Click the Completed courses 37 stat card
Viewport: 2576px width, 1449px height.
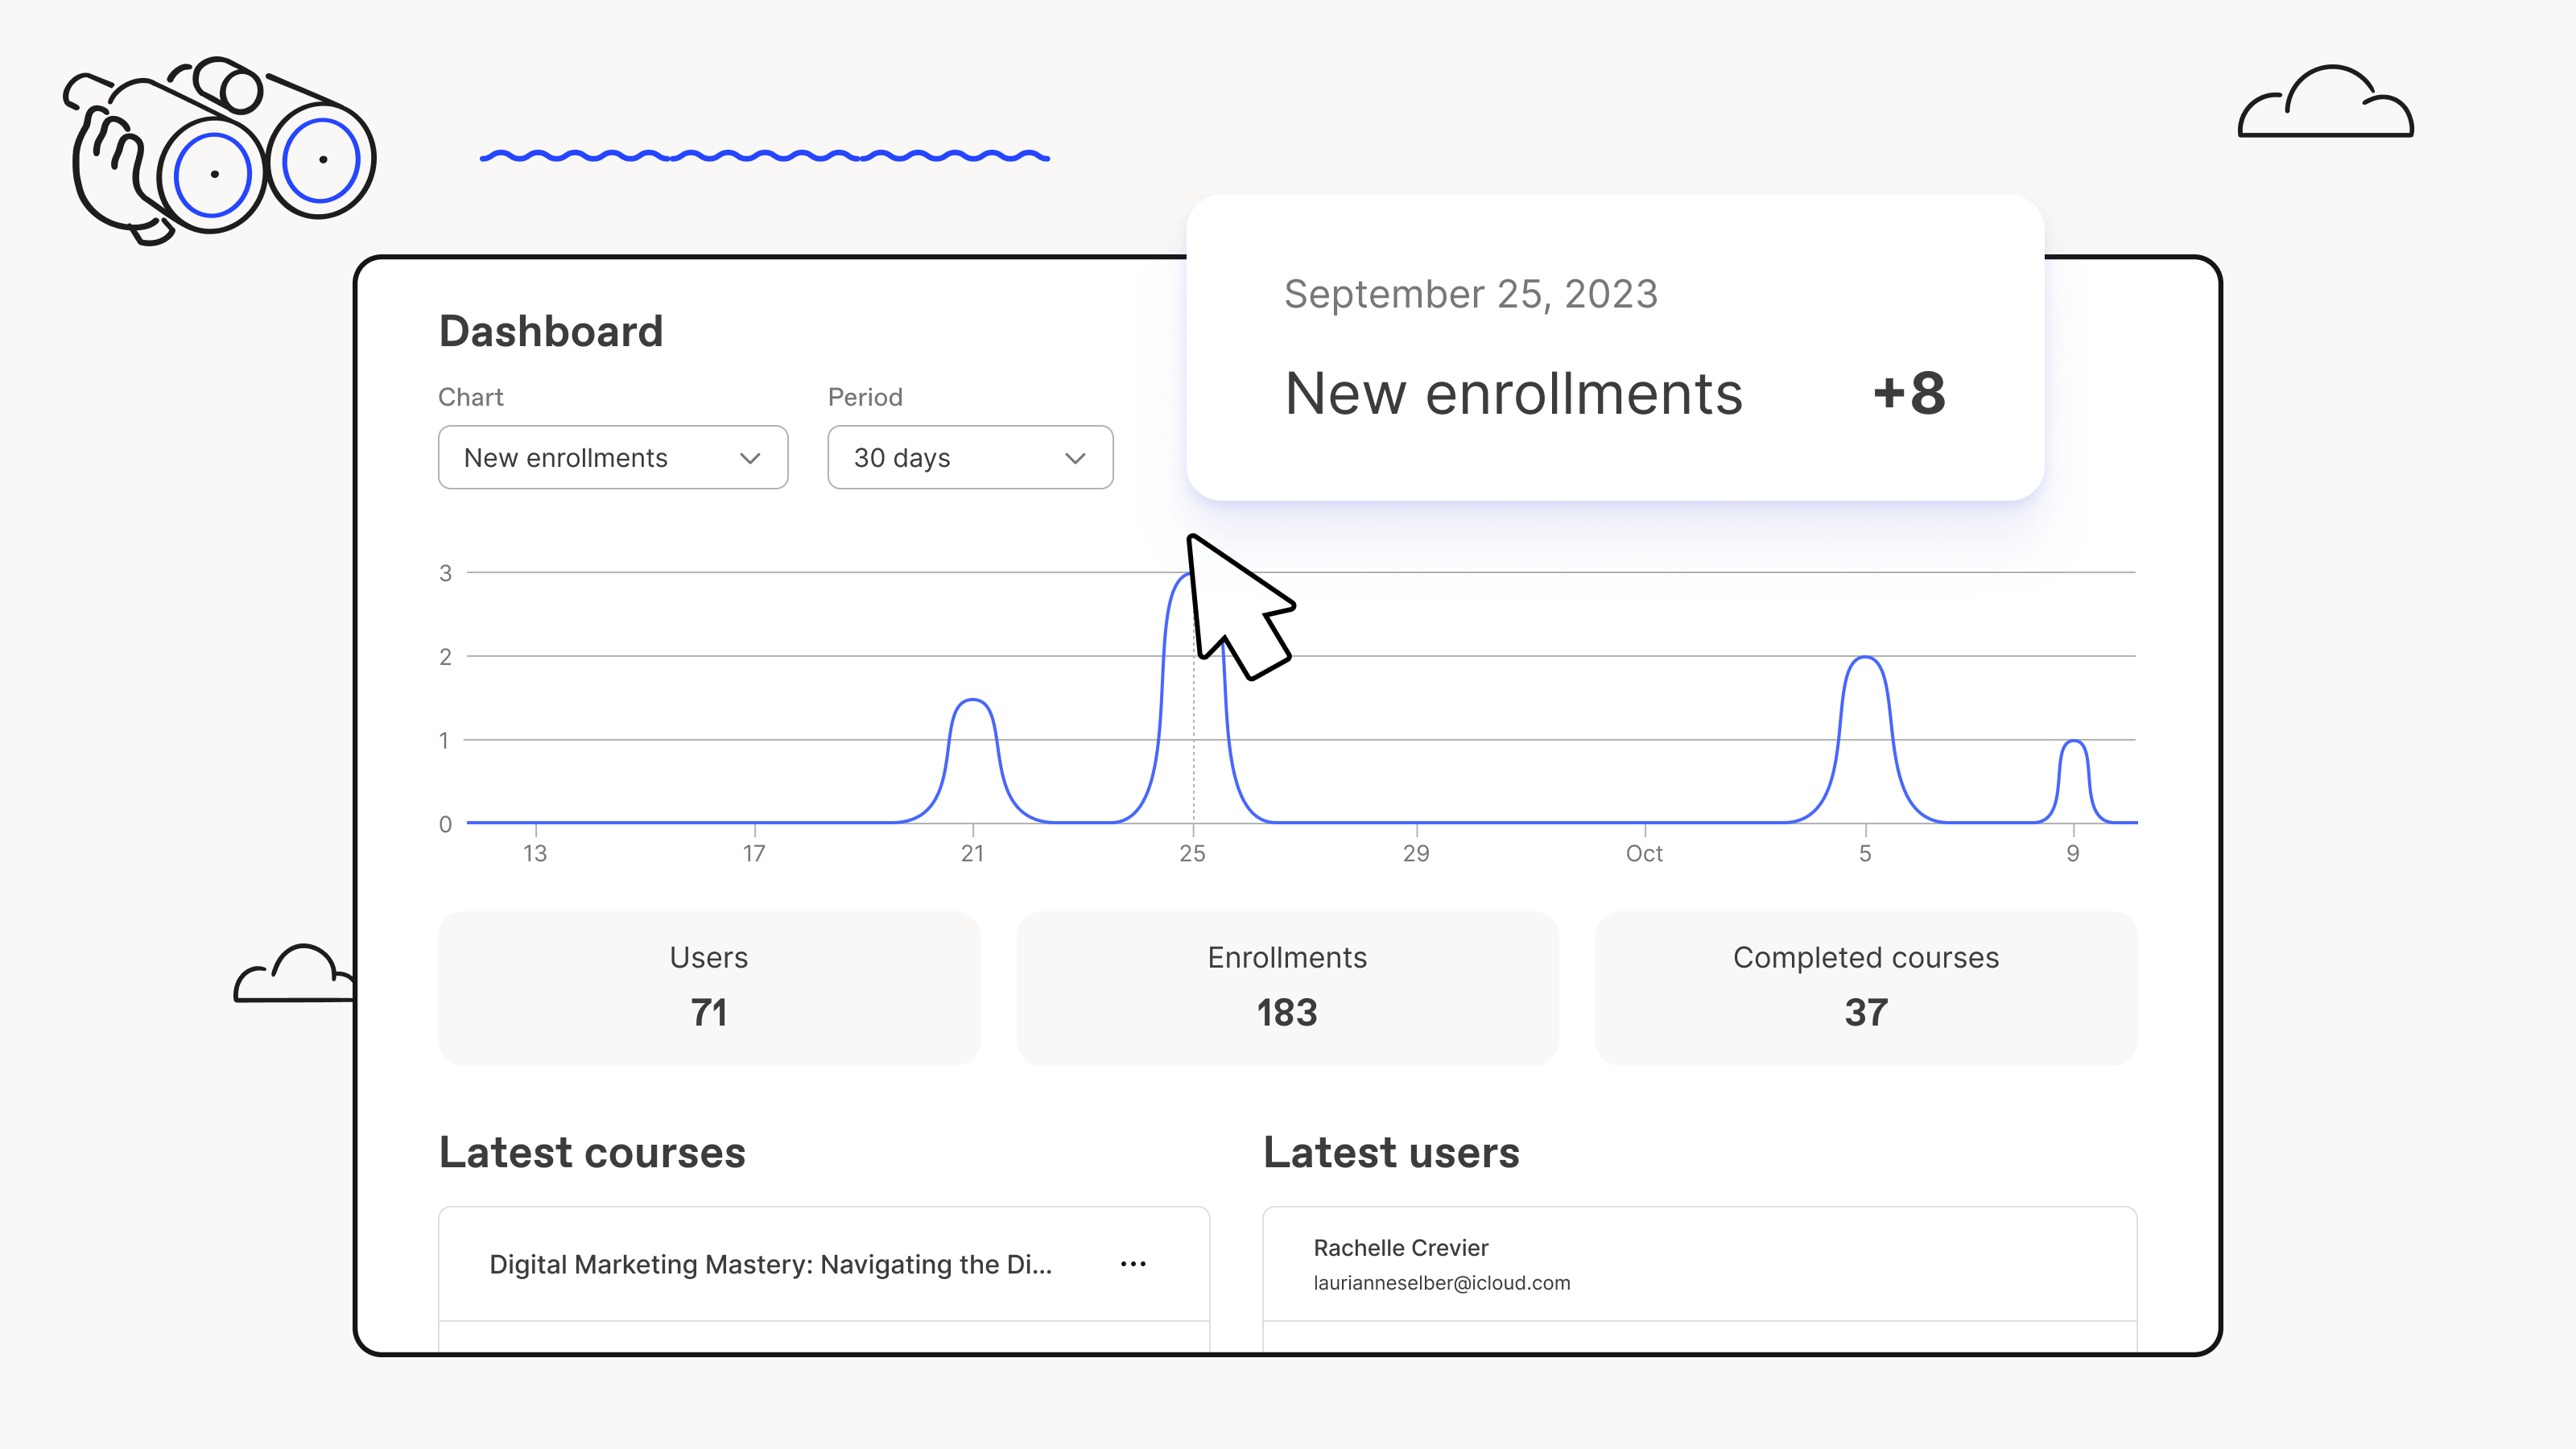click(1865, 987)
